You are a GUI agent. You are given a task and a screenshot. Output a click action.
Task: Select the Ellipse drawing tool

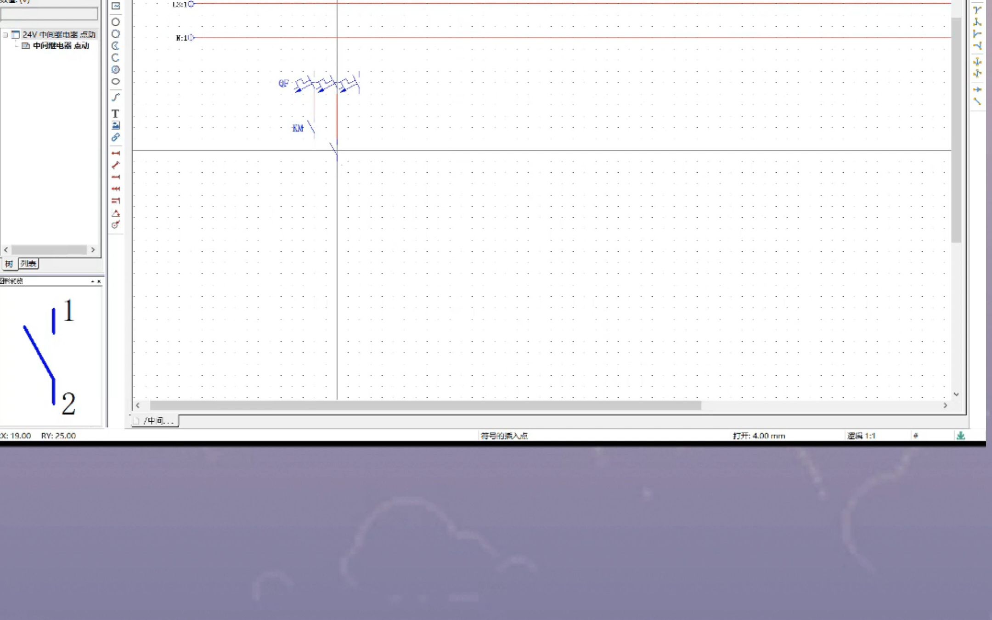point(115,82)
